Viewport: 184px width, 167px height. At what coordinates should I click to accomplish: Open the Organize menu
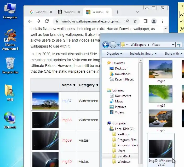[x=114, y=54]
